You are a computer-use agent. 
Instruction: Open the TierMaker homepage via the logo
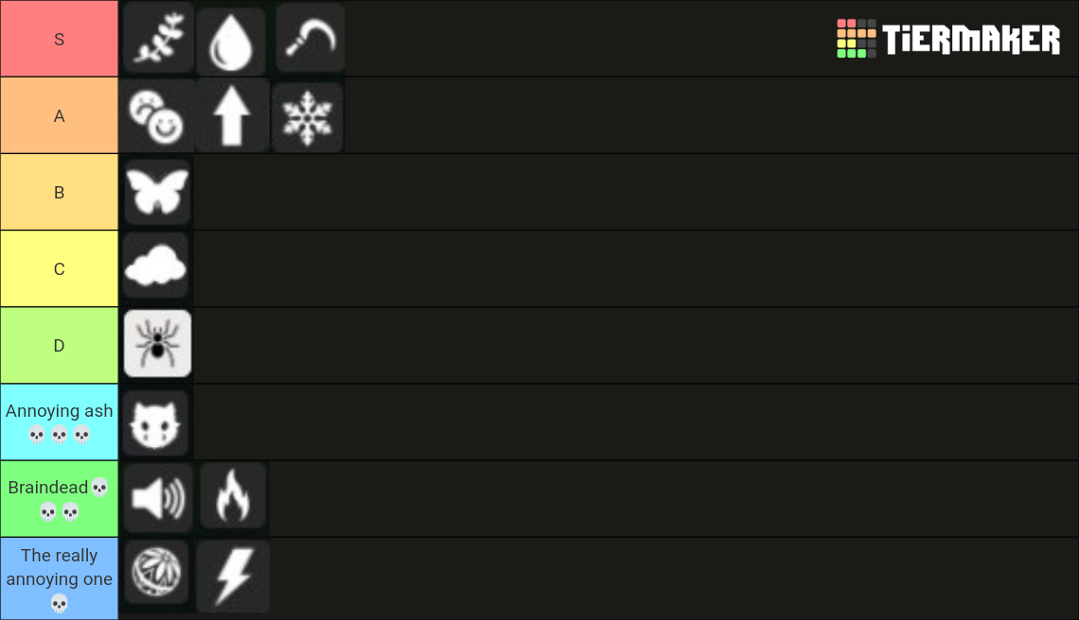(x=949, y=40)
